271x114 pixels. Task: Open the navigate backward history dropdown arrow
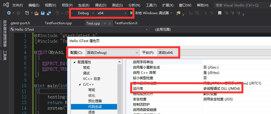pos(13,13)
